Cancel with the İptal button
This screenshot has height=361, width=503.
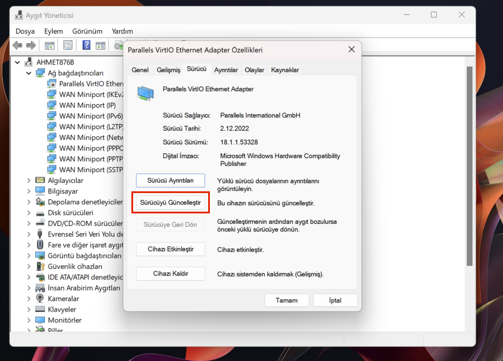(x=335, y=300)
